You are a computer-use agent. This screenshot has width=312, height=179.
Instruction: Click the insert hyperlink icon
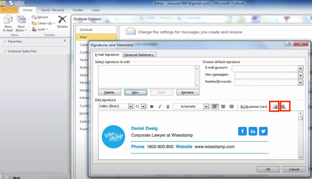coord(284,107)
